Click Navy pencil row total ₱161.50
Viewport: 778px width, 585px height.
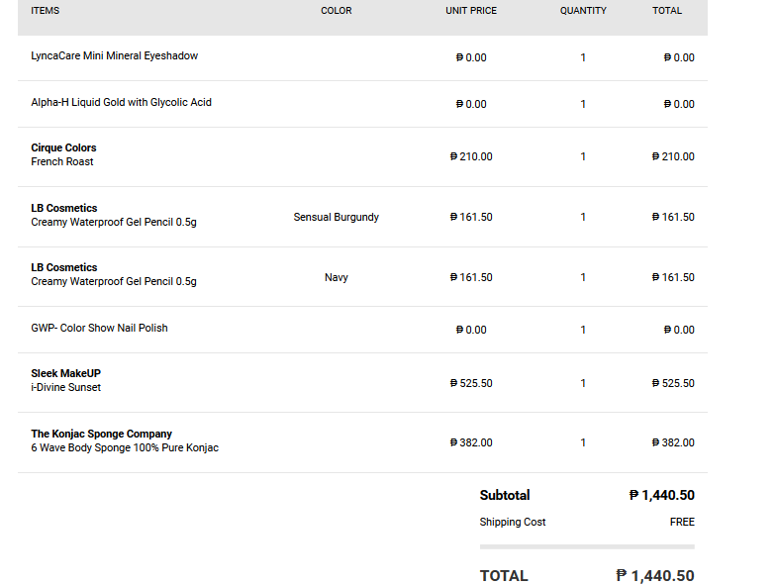click(673, 277)
